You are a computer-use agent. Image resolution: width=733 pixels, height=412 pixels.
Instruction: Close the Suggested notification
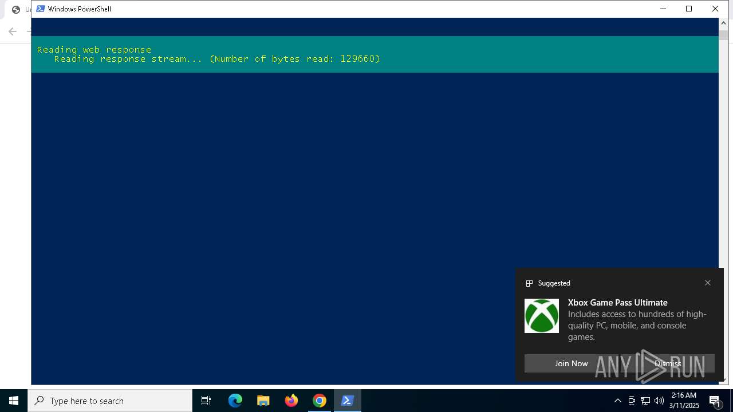[x=708, y=283]
